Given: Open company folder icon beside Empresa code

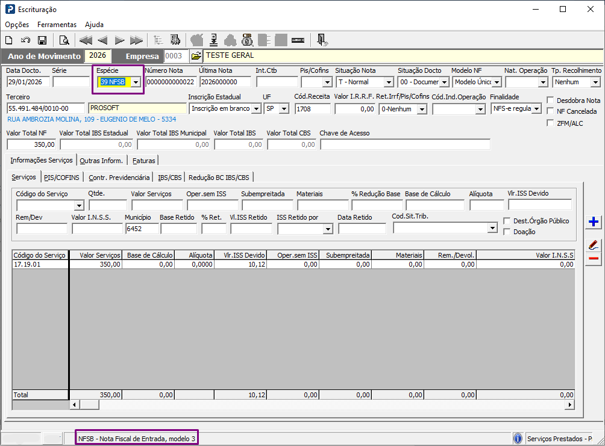Looking at the screenshot, I should click(x=196, y=56).
